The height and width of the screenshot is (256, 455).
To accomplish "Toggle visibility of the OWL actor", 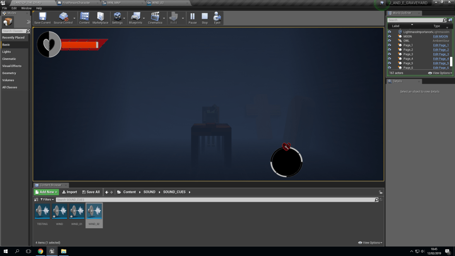I will click(389, 41).
